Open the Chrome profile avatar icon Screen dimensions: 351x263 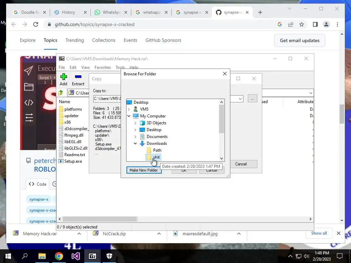click(326, 24)
